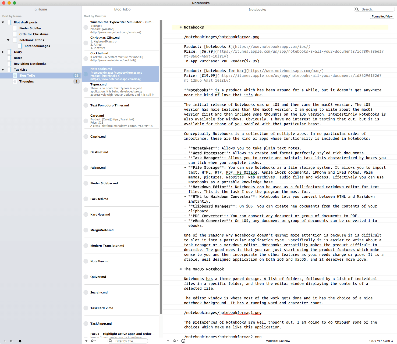Click the Diary notebook icon
The image size is (397, 344).
click(9, 52)
